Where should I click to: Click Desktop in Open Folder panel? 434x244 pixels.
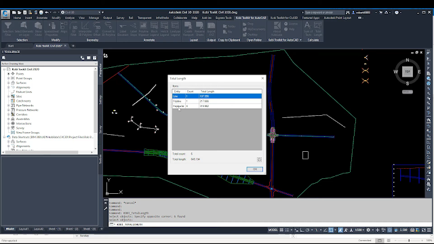[250, 35]
